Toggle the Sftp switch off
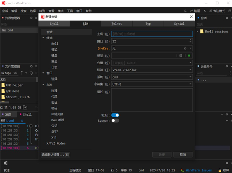This screenshot has width=232, height=173. pos(115,115)
